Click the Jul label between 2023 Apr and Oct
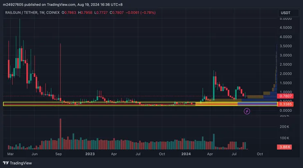Viewport: 303px width, 168px height. 138,154
